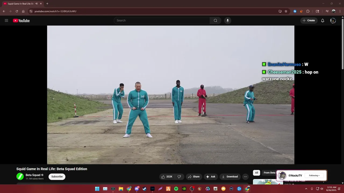Select the From Beta filter chip
Screen dimensions: 344x193
tap(269, 173)
